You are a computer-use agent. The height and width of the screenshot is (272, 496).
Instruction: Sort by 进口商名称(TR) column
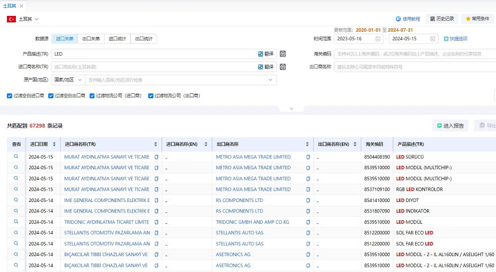[156, 144]
